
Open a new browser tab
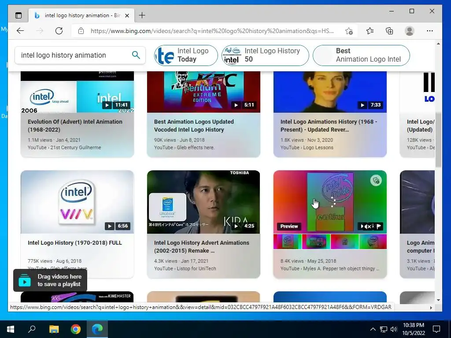(x=142, y=15)
